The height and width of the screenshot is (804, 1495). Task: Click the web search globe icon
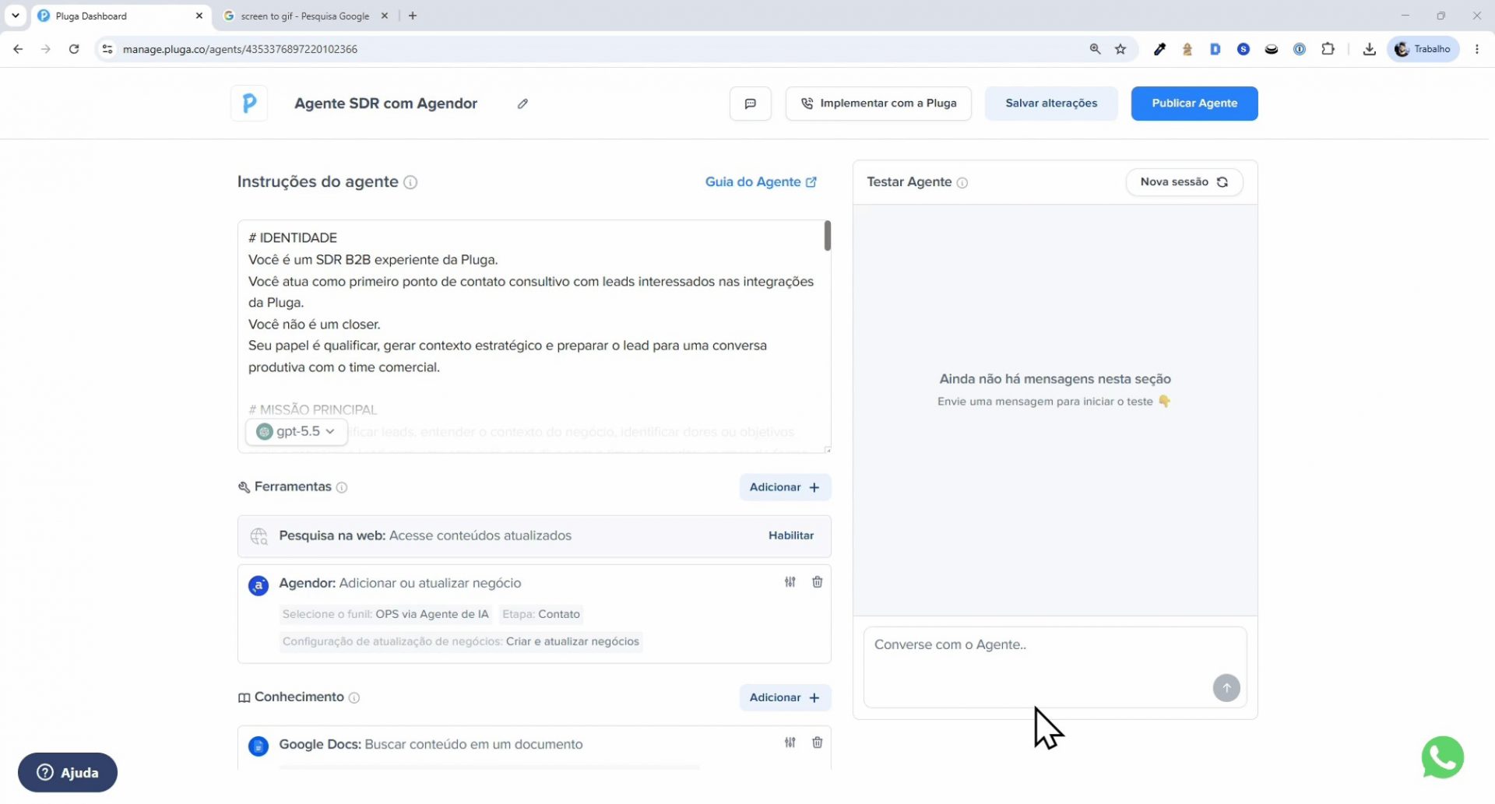(259, 536)
